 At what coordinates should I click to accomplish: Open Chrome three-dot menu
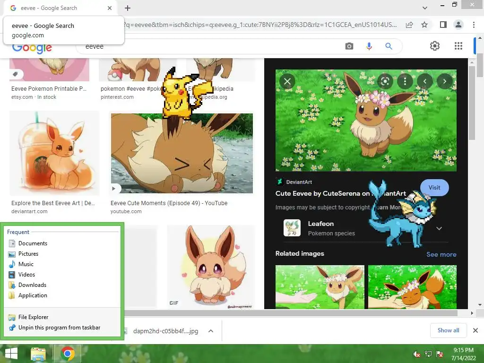474,25
